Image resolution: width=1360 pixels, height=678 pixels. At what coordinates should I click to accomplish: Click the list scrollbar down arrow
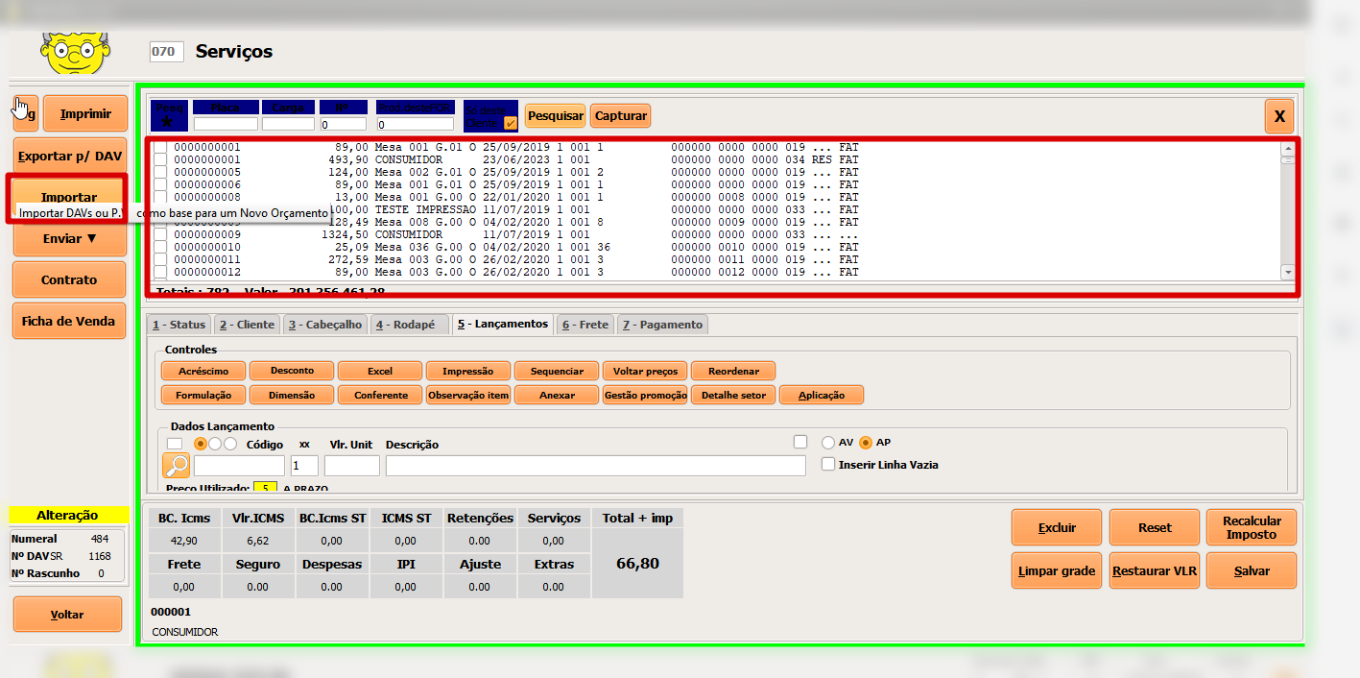pyautogui.click(x=1288, y=273)
